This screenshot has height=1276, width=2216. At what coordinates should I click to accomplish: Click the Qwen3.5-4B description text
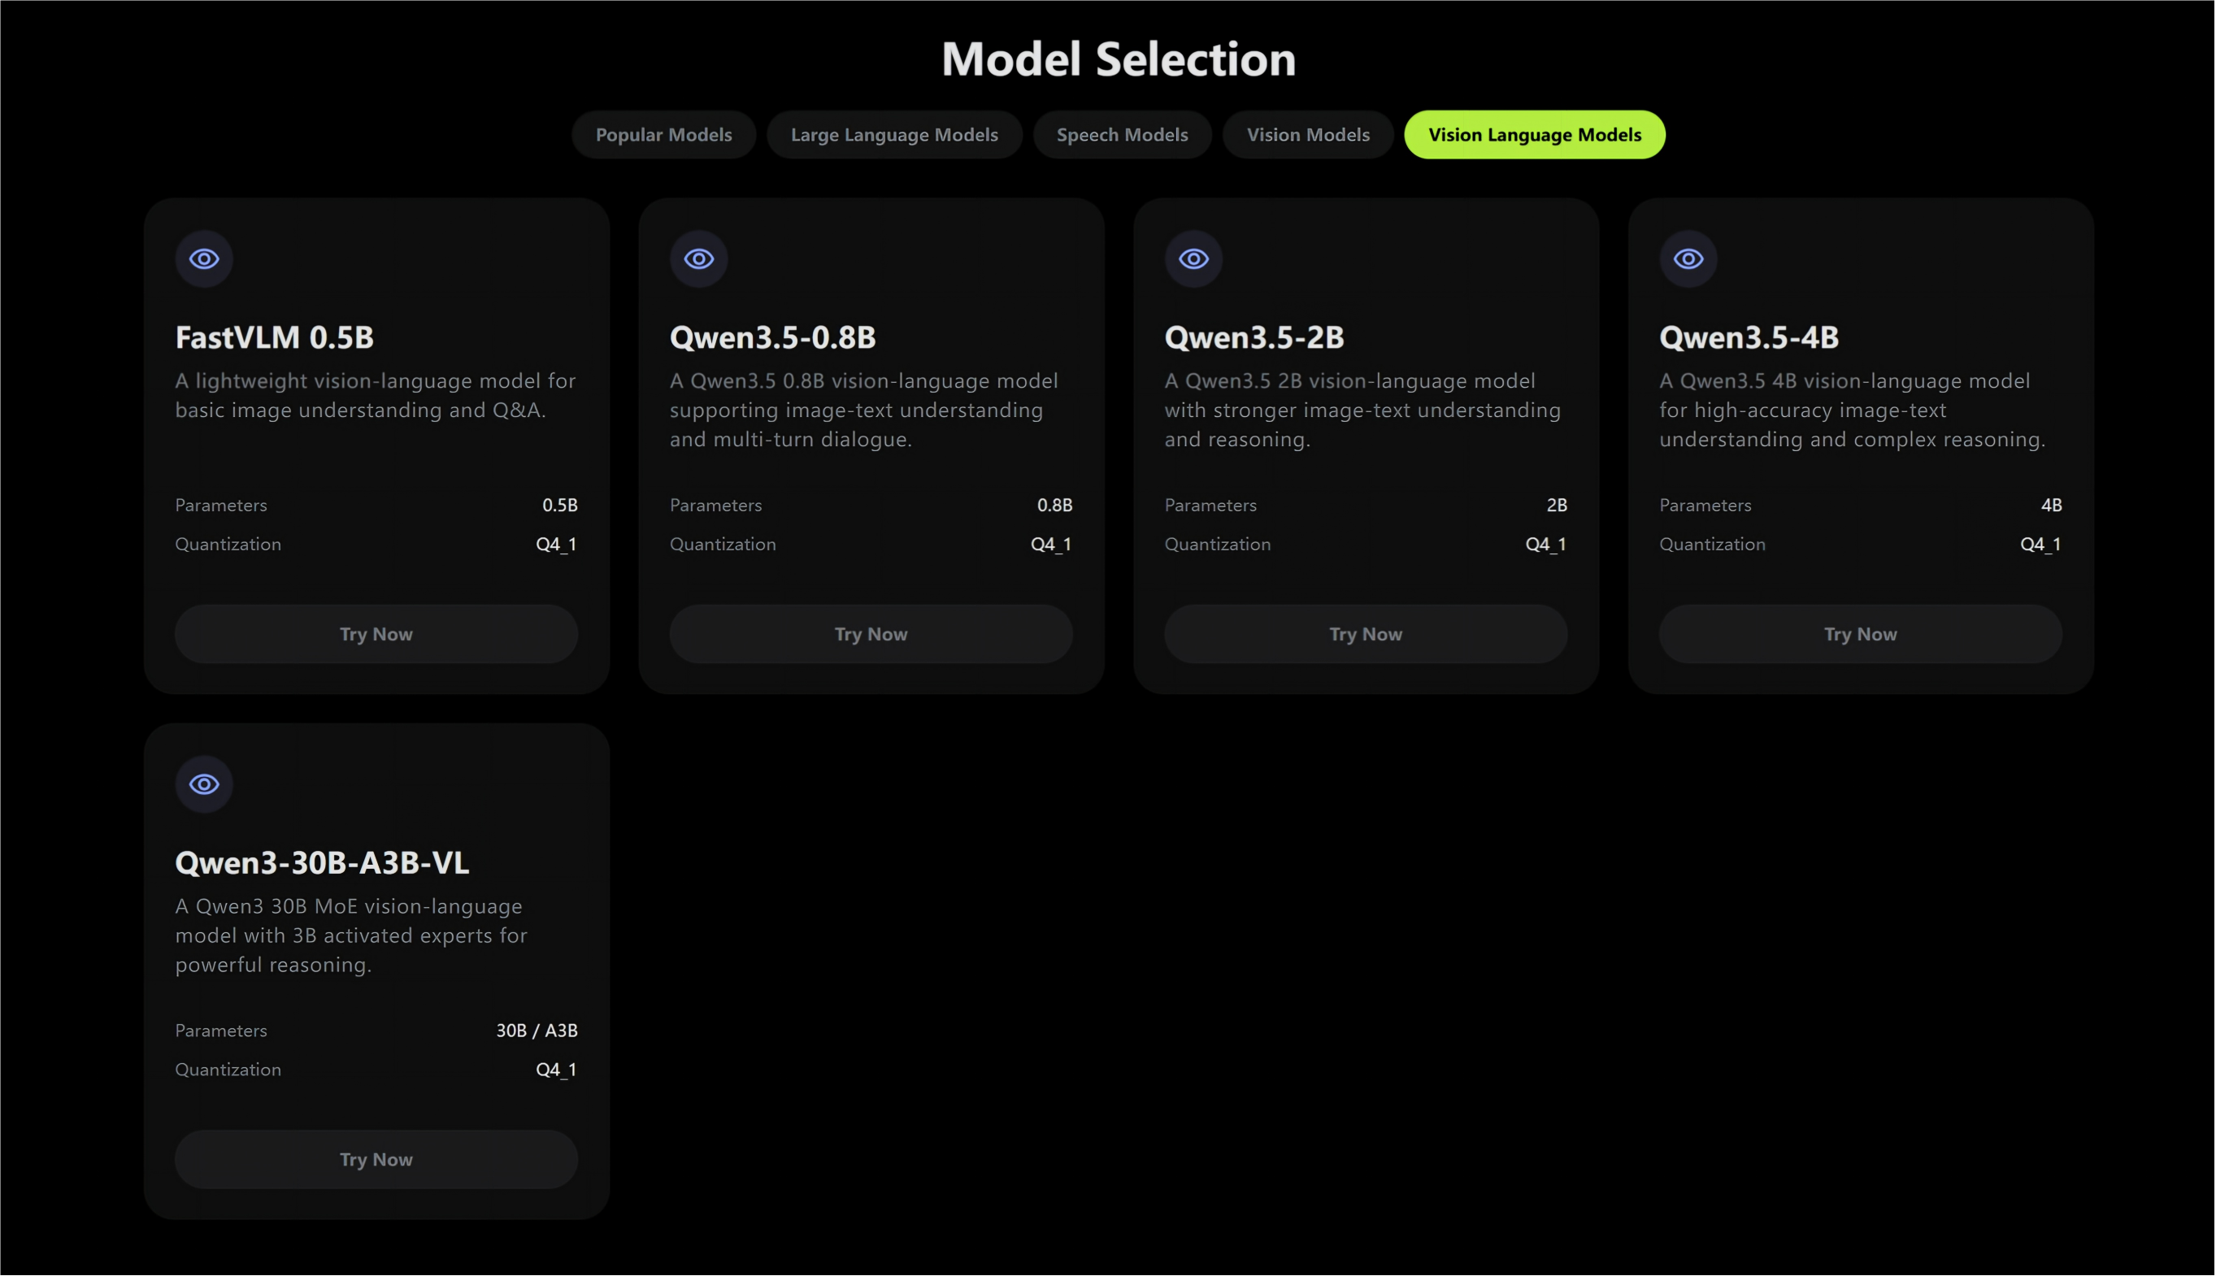coord(1851,410)
